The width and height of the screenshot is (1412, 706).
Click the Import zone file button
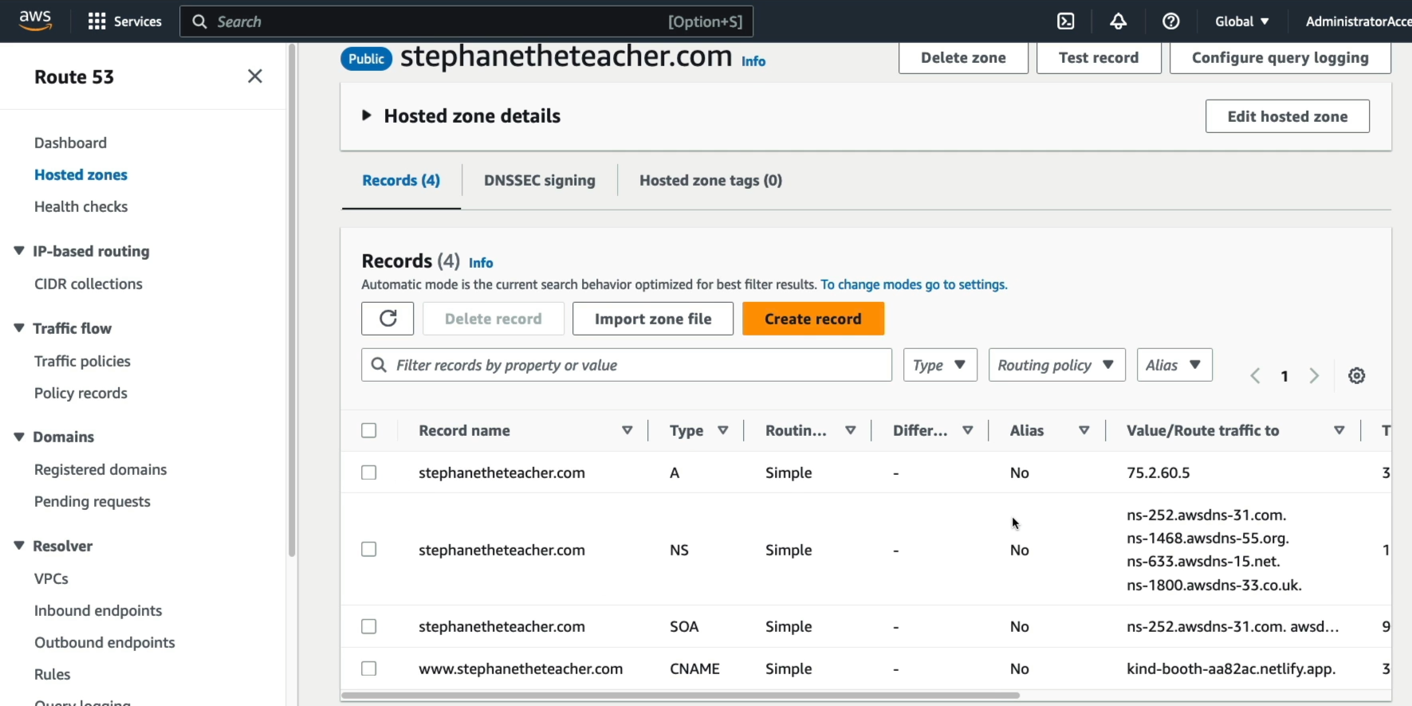click(653, 319)
